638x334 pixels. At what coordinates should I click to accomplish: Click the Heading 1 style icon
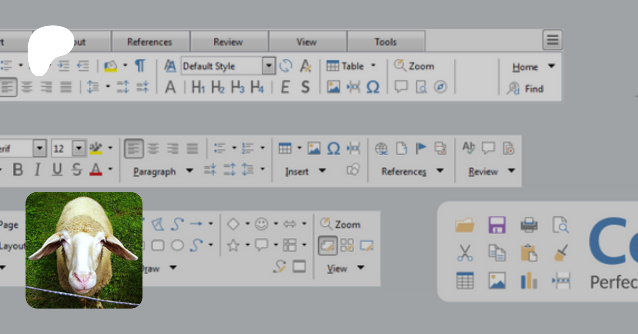(x=198, y=87)
